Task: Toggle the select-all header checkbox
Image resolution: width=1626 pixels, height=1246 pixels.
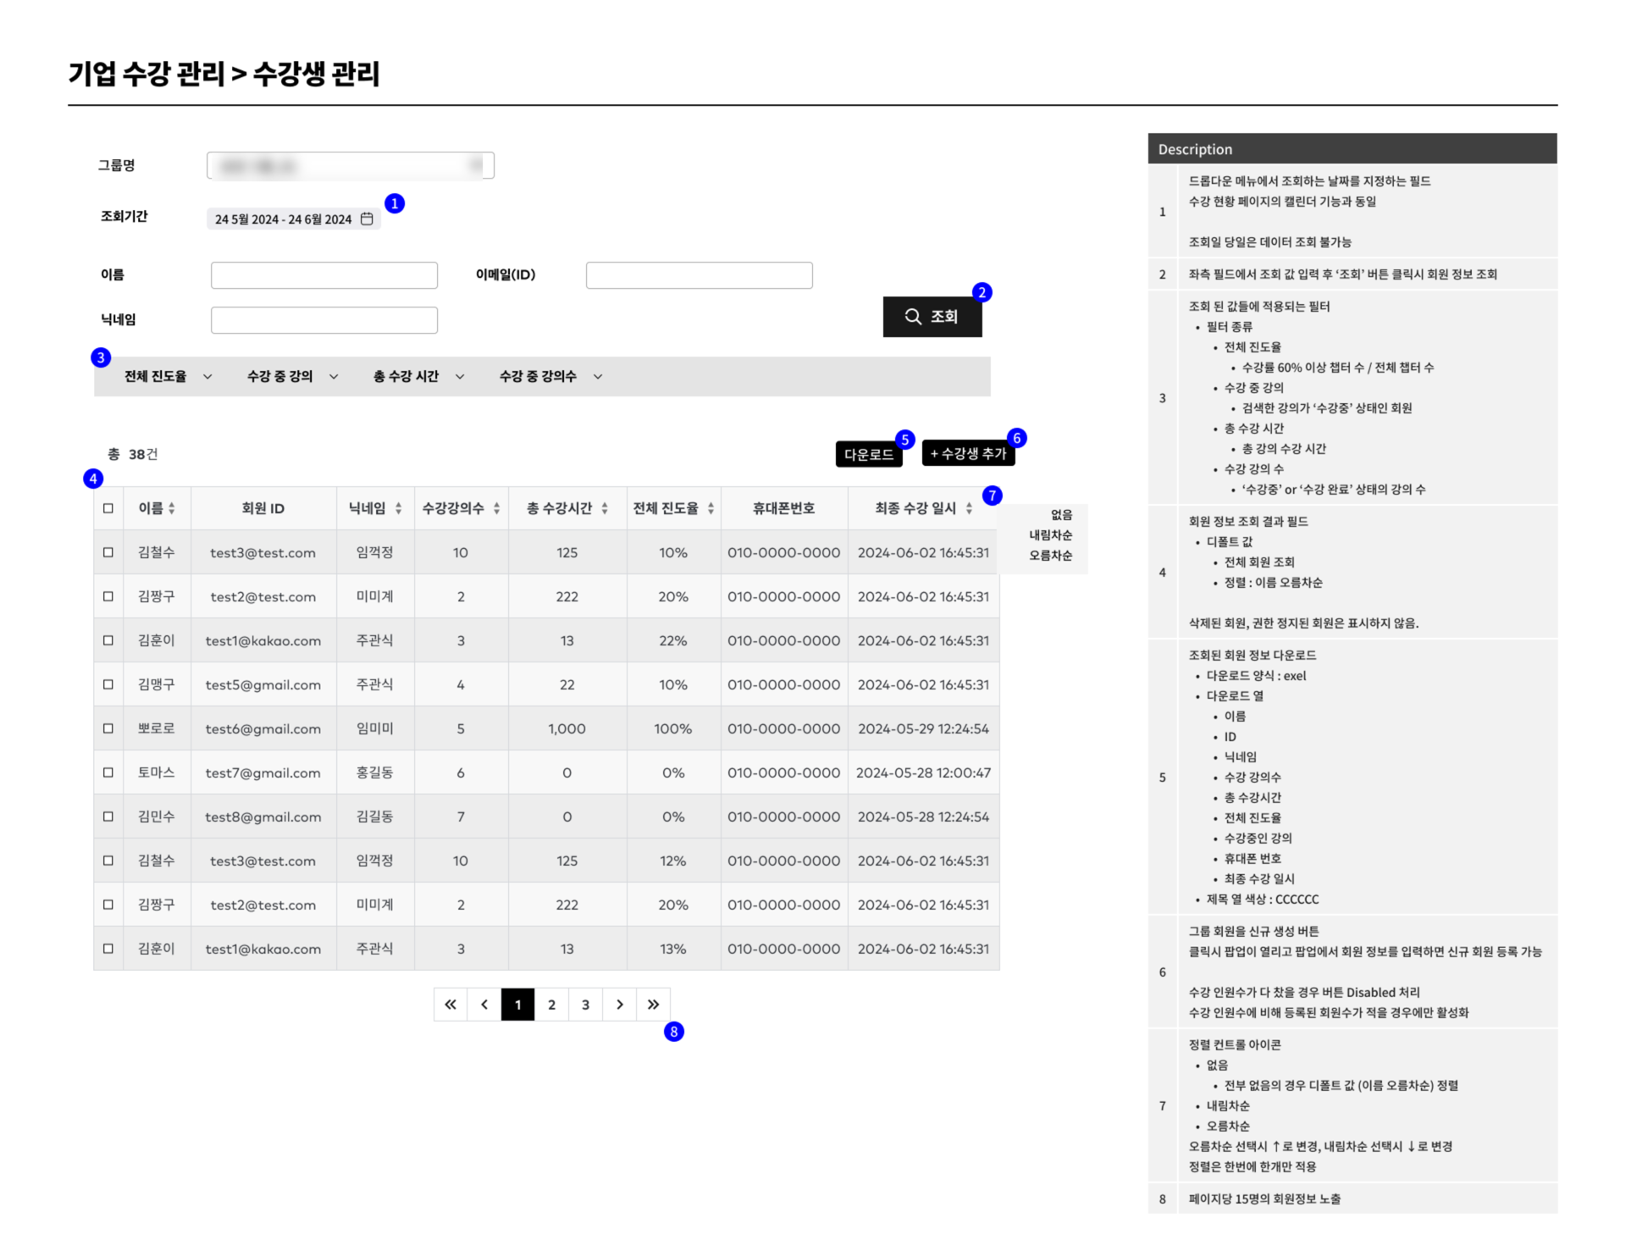Action: coord(108,508)
